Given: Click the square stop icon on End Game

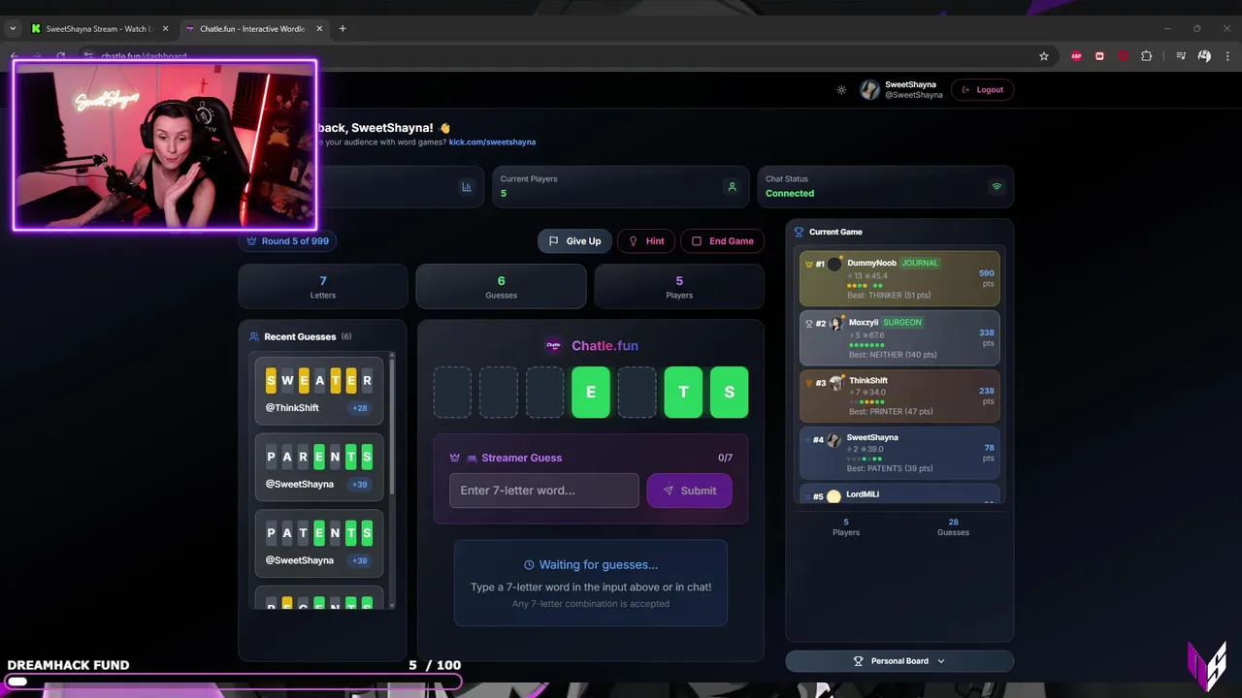Looking at the screenshot, I should coord(697,241).
